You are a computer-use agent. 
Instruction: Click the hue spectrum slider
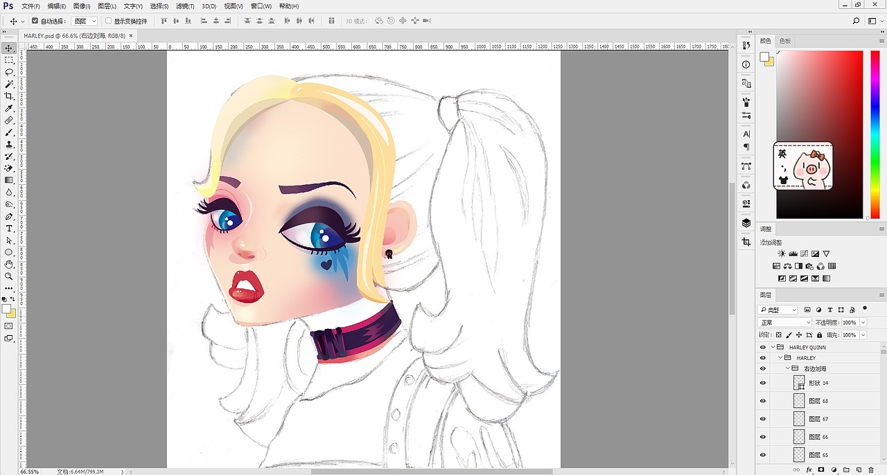[875, 134]
